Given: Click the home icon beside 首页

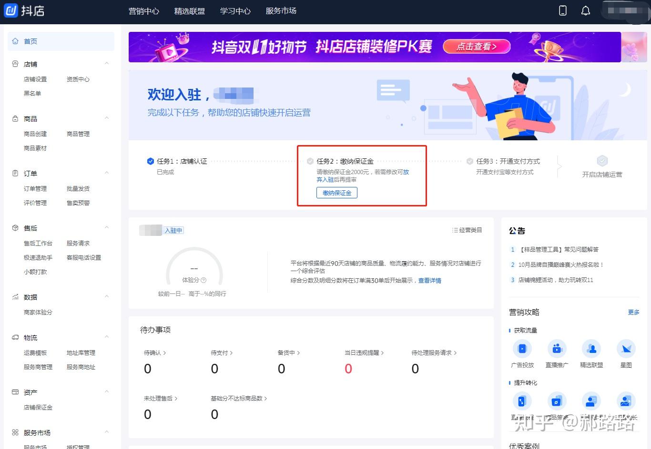Looking at the screenshot, I should click(x=15, y=41).
